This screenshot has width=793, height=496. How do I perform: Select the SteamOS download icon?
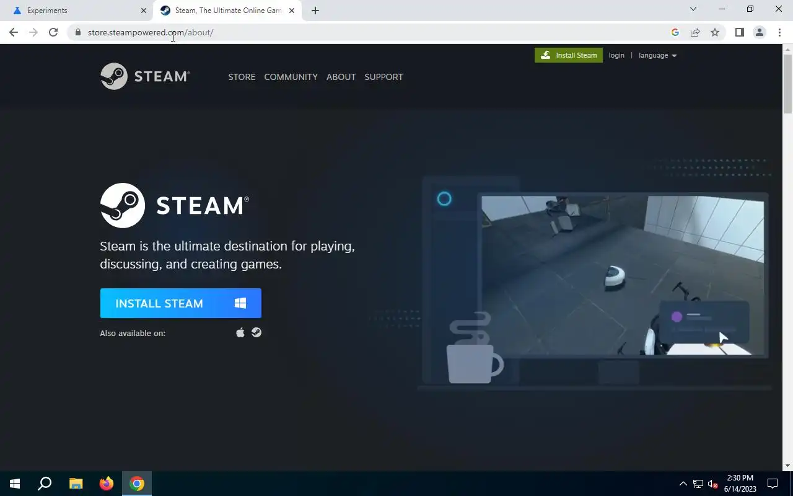point(256,333)
